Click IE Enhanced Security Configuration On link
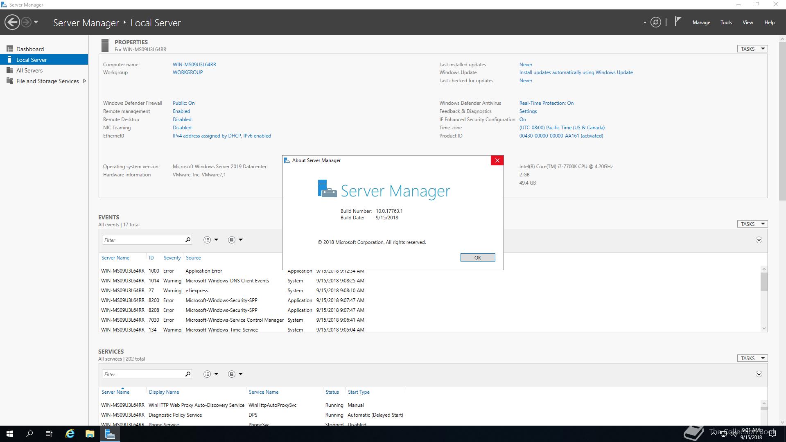 tap(523, 120)
